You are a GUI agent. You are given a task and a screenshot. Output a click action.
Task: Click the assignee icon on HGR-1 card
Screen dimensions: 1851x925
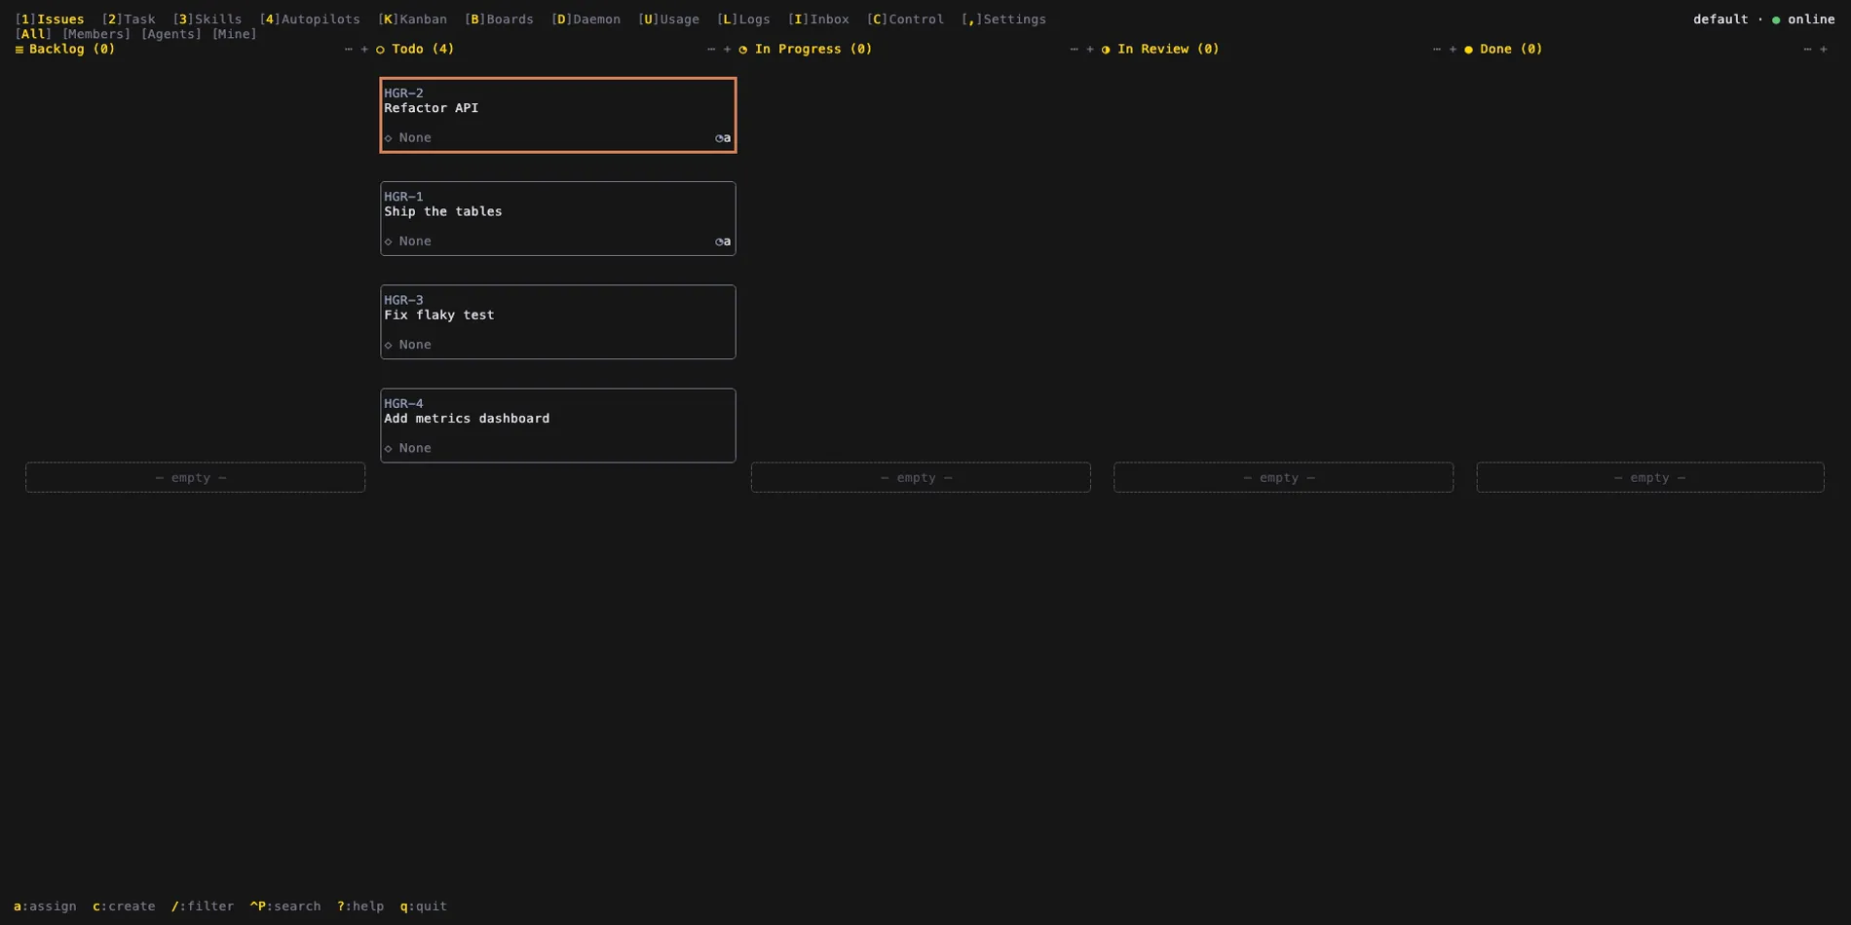coord(723,241)
